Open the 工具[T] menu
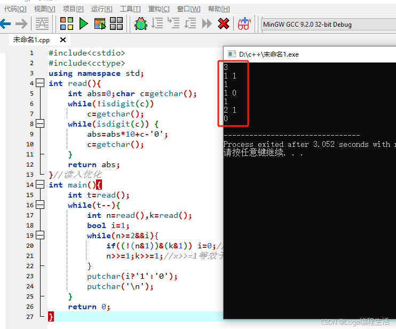This screenshot has height=329, width=396. 130,9
